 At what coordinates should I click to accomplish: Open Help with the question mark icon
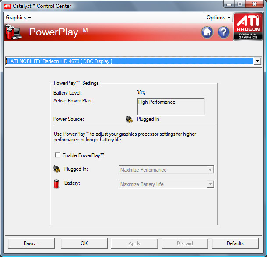point(224,32)
